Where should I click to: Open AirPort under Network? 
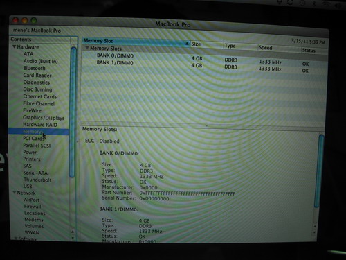pyautogui.click(x=32, y=200)
